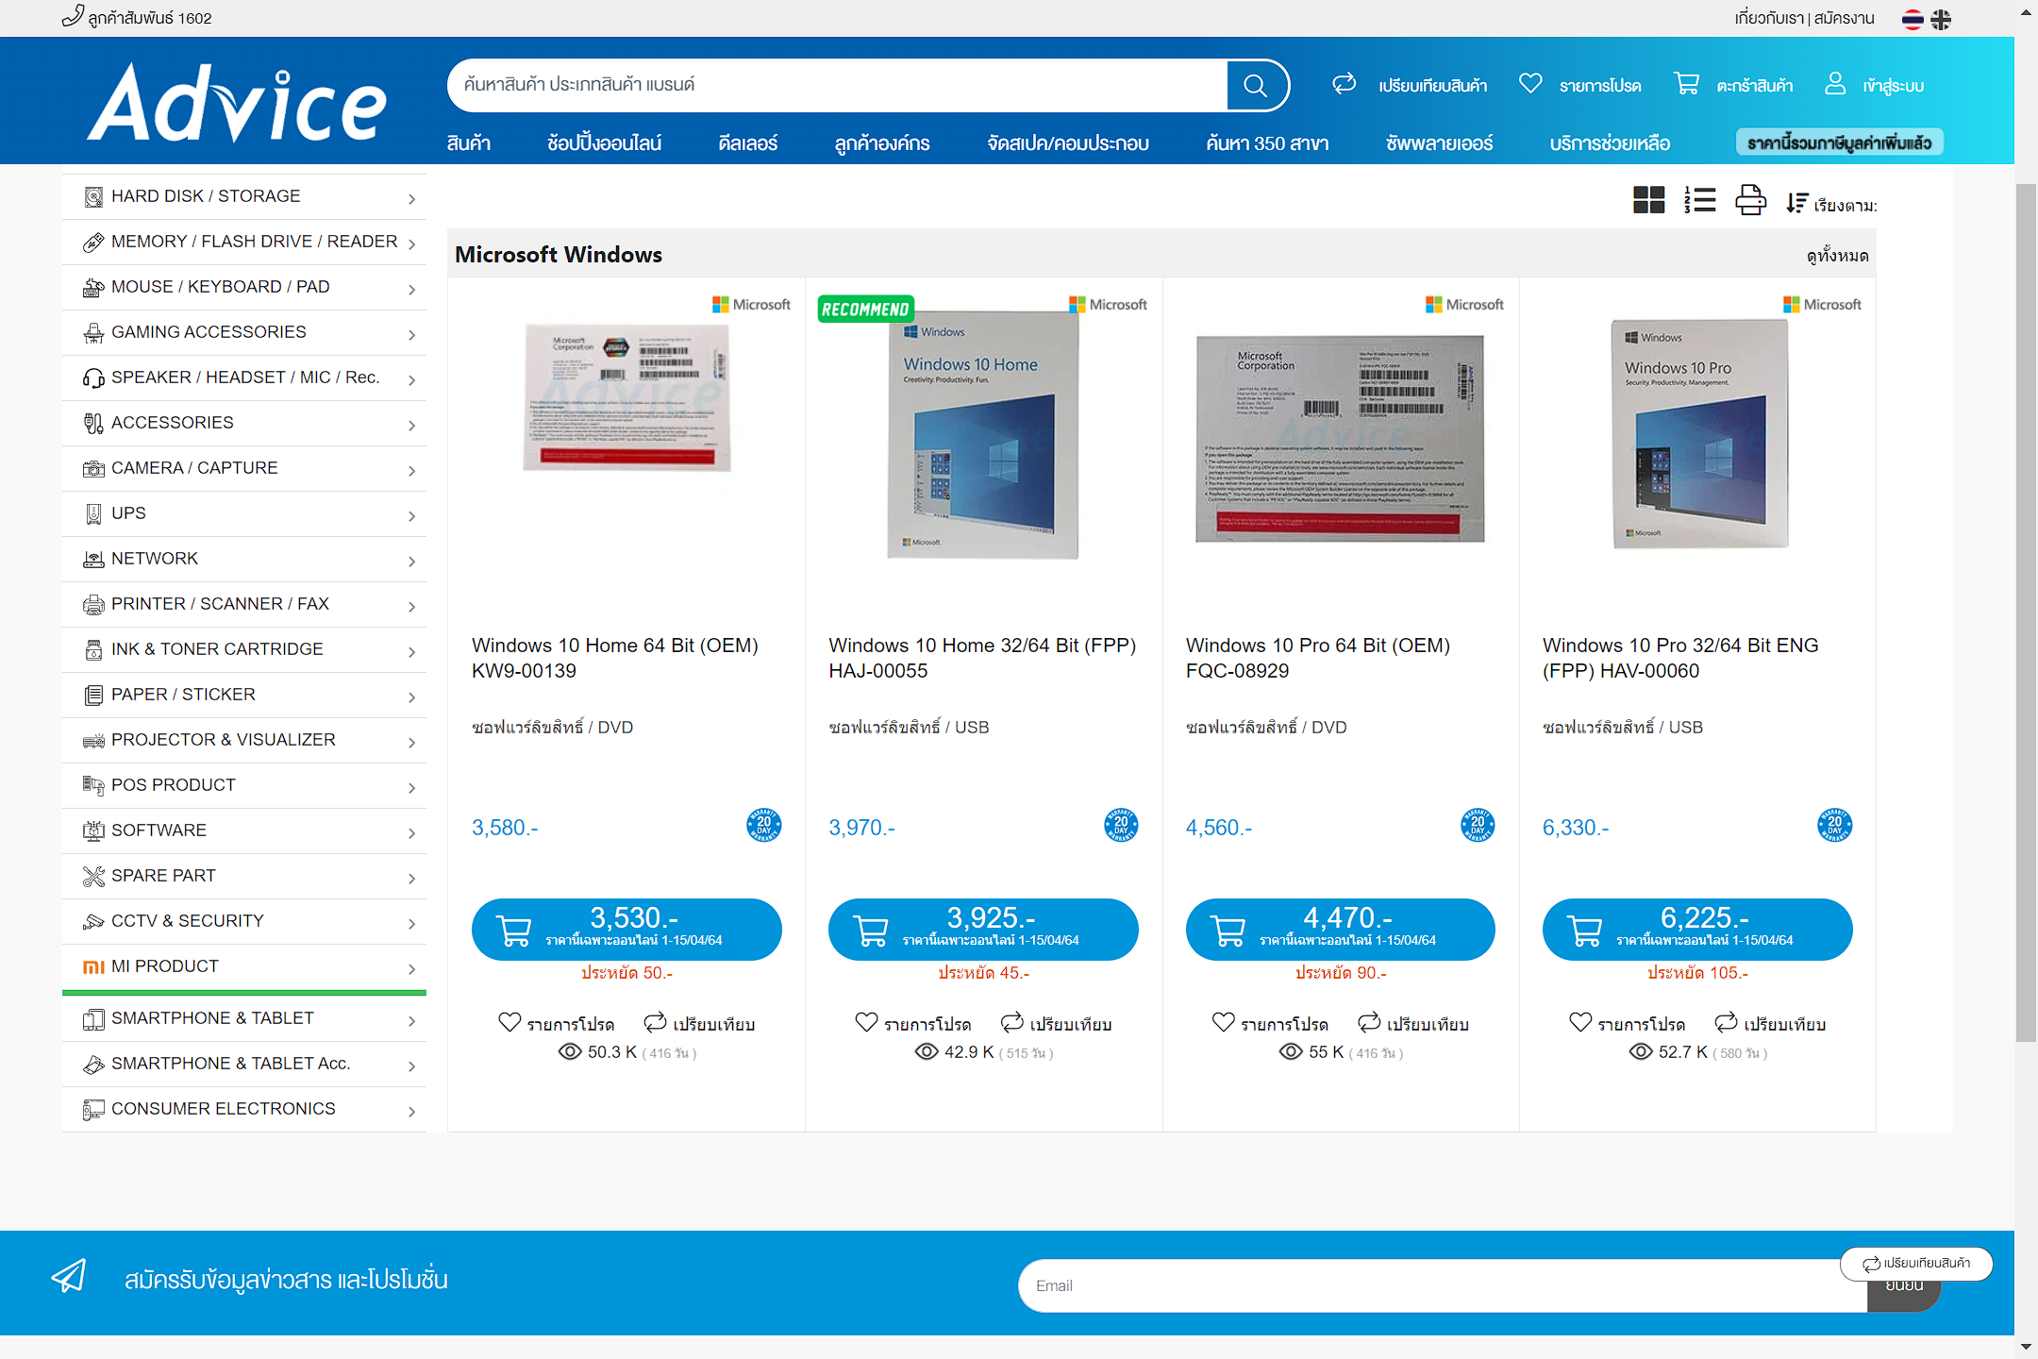Viewport: 2038px width, 1359px height.
Task: Toggle compare for Windows 10 Home HAJ-00055
Action: 1056,1024
